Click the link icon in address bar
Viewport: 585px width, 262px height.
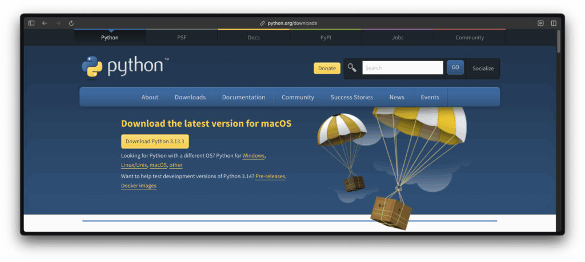[x=263, y=23]
